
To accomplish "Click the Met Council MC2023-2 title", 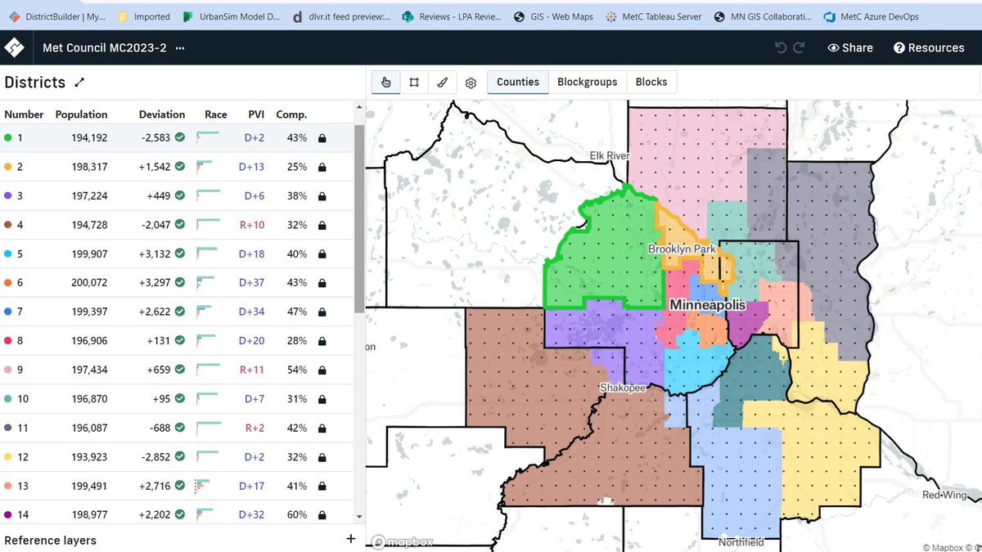I will 105,48.
